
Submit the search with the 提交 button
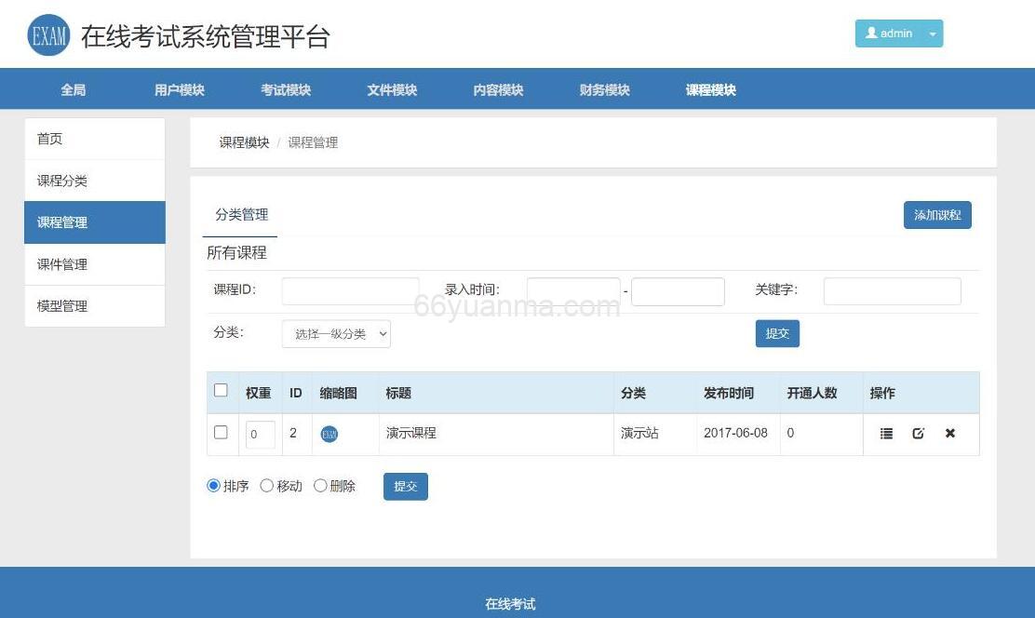point(777,333)
